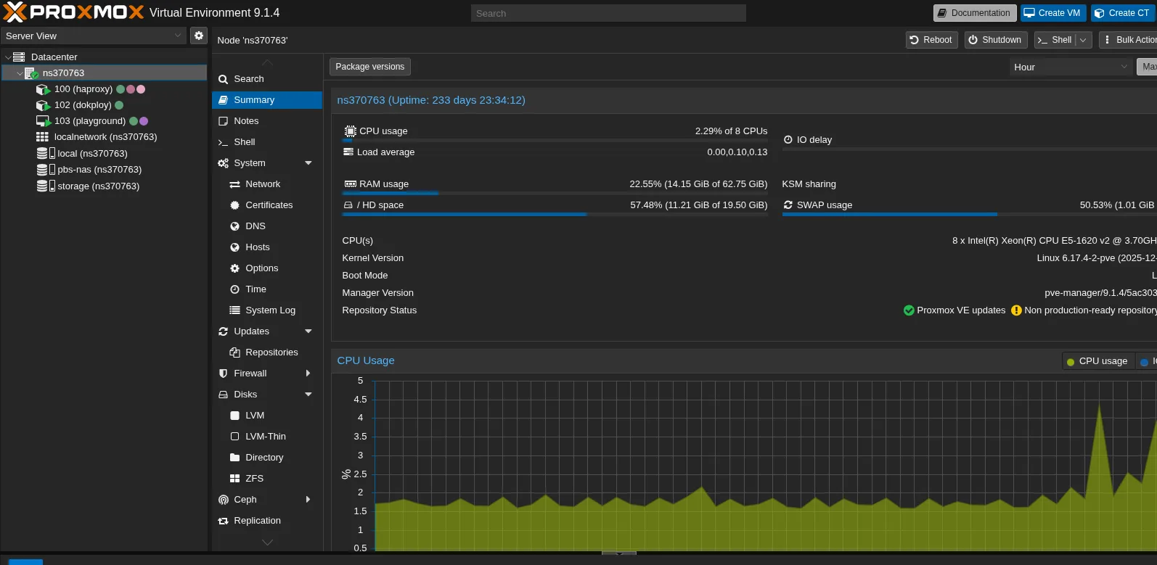
Task: Open the Summary menu item
Action: point(267,100)
